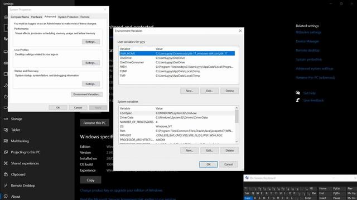Click Delete under User variables

coord(229,91)
